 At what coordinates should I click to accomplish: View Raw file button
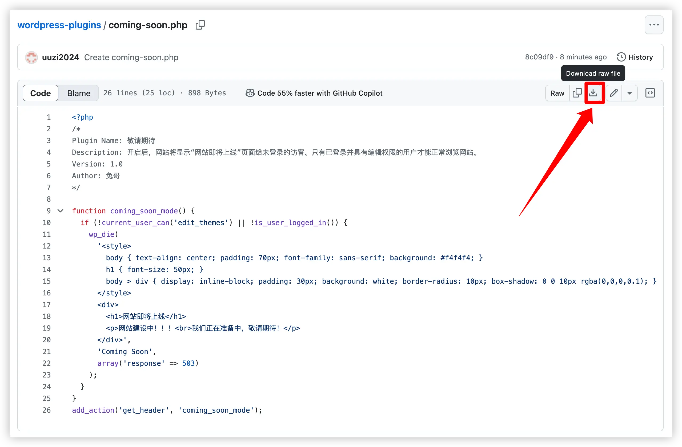tap(557, 93)
